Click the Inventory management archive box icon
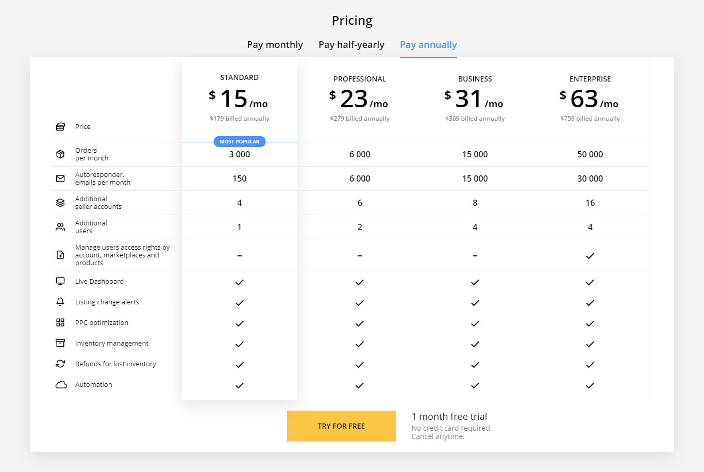The width and height of the screenshot is (704, 472). (60, 343)
